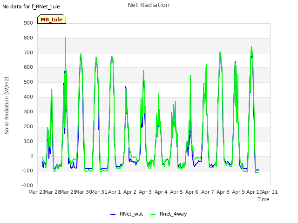Click the Mar 31 x-axis label
Image resolution: width=298 pixels, height=223 pixels.
(x=99, y=192)
